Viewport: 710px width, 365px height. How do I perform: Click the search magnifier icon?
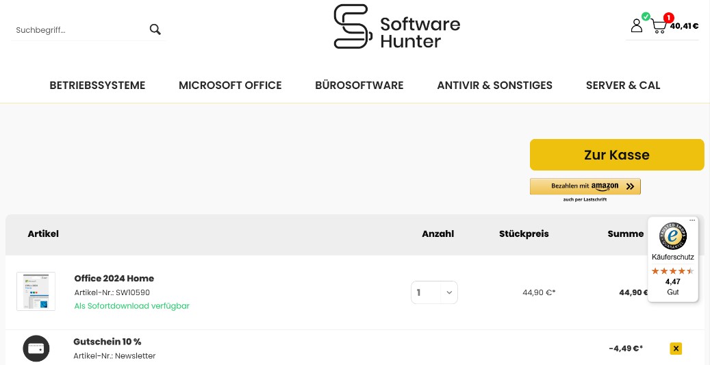tap(155, 30)
